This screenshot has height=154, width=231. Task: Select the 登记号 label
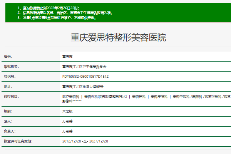pyautogui.click(x=10, y=77)
